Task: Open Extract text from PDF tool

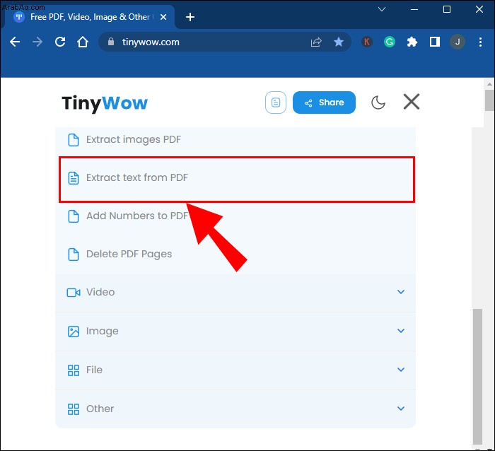Action: (237, 179)
